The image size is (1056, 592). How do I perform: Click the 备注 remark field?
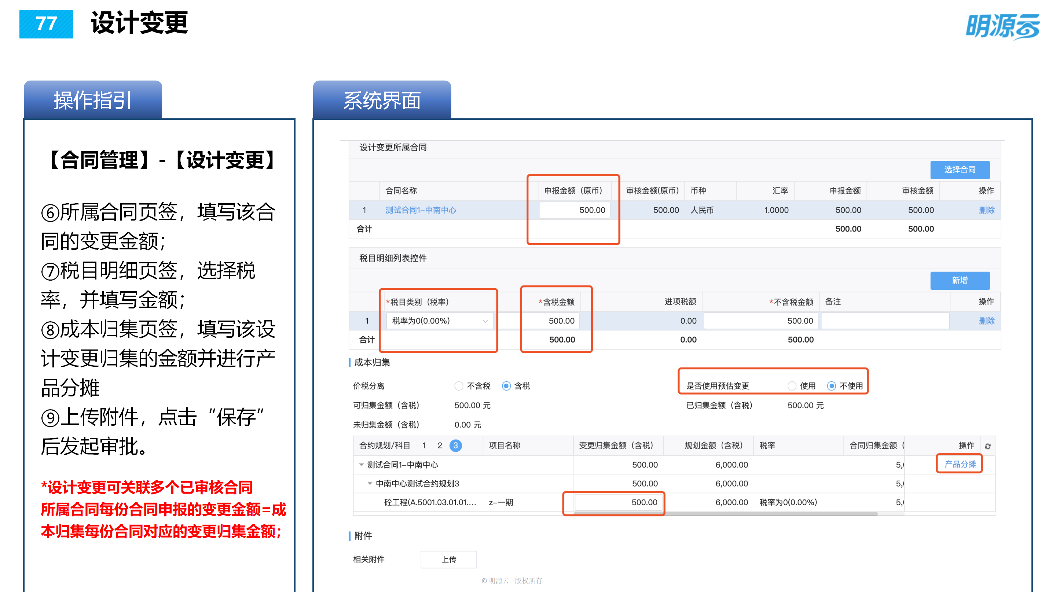885,321
